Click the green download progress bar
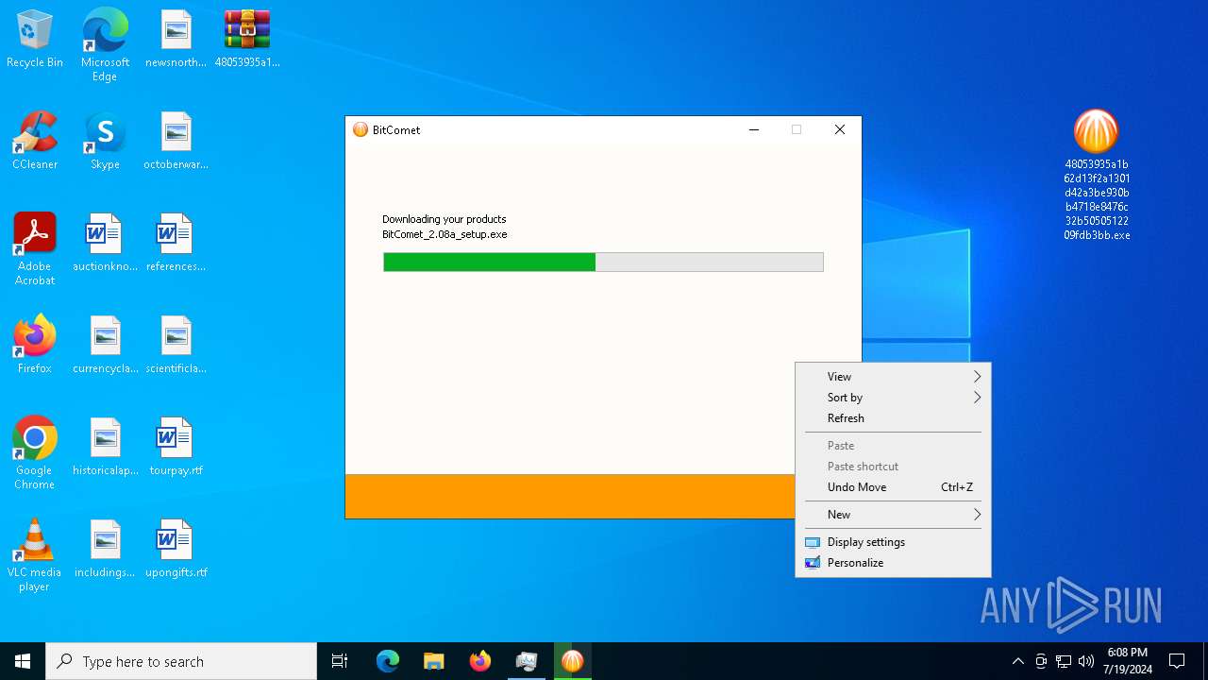The image size is (1208, 680). (x=603, y=262)
